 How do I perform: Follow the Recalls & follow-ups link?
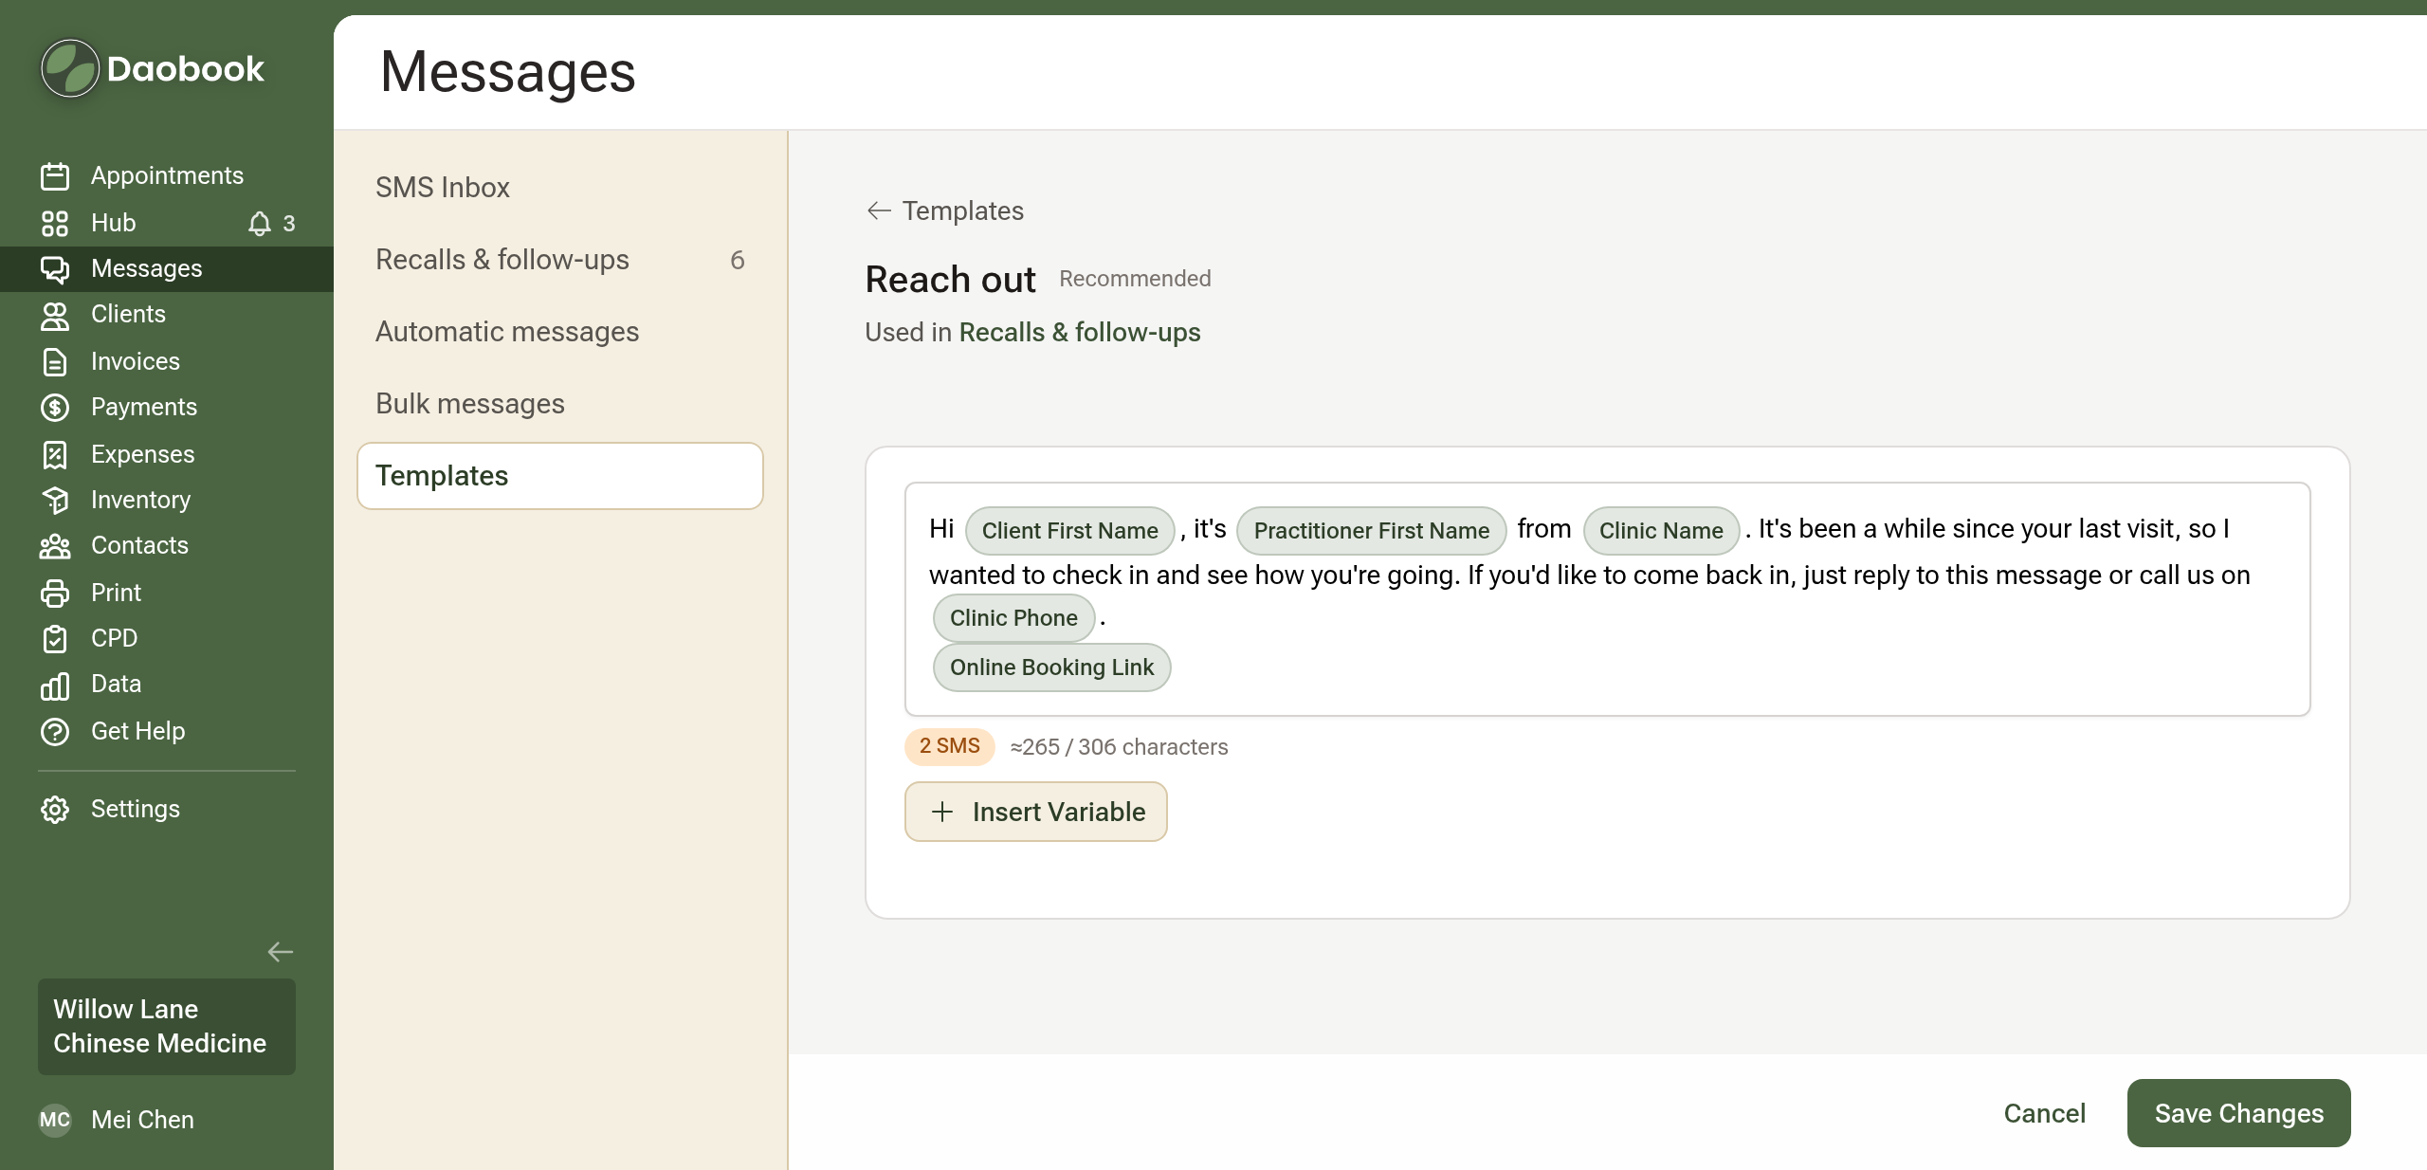(1080, 332)
